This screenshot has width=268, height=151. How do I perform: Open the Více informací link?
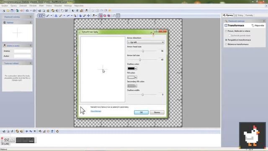pyautogui.click(x=96, y=111)
